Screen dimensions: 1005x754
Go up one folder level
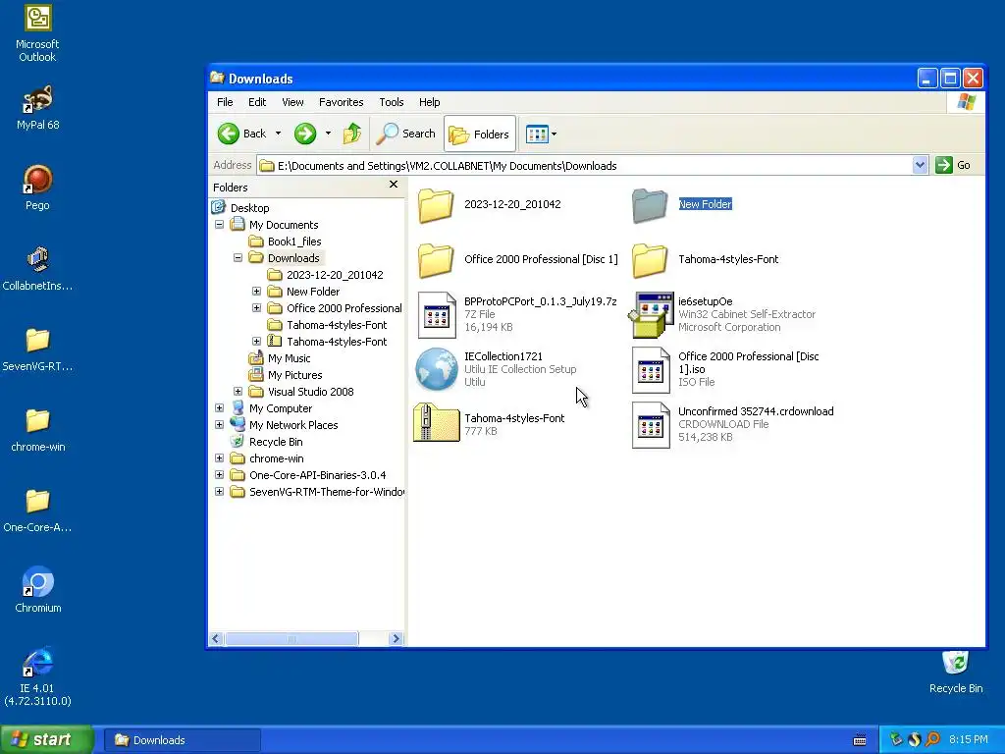352,134
